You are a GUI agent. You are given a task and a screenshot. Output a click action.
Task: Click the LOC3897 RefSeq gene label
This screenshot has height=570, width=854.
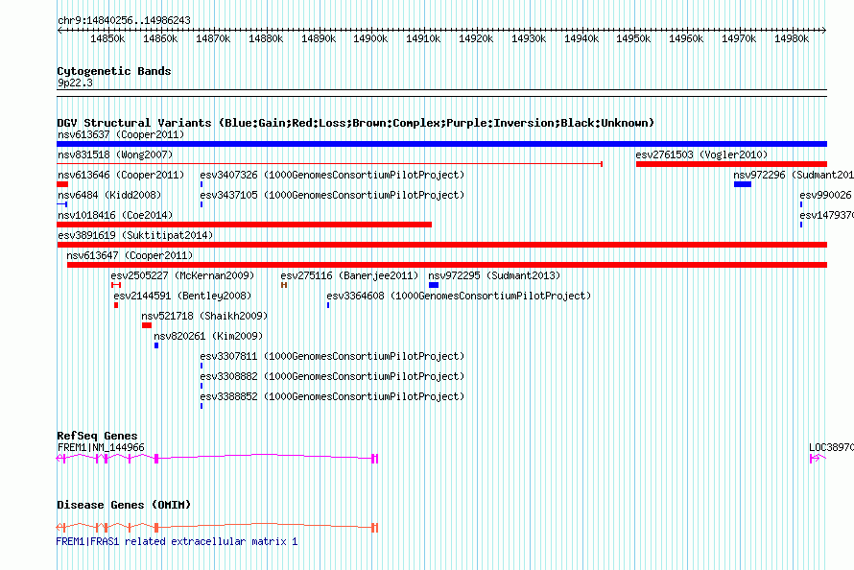coord(831,447)
